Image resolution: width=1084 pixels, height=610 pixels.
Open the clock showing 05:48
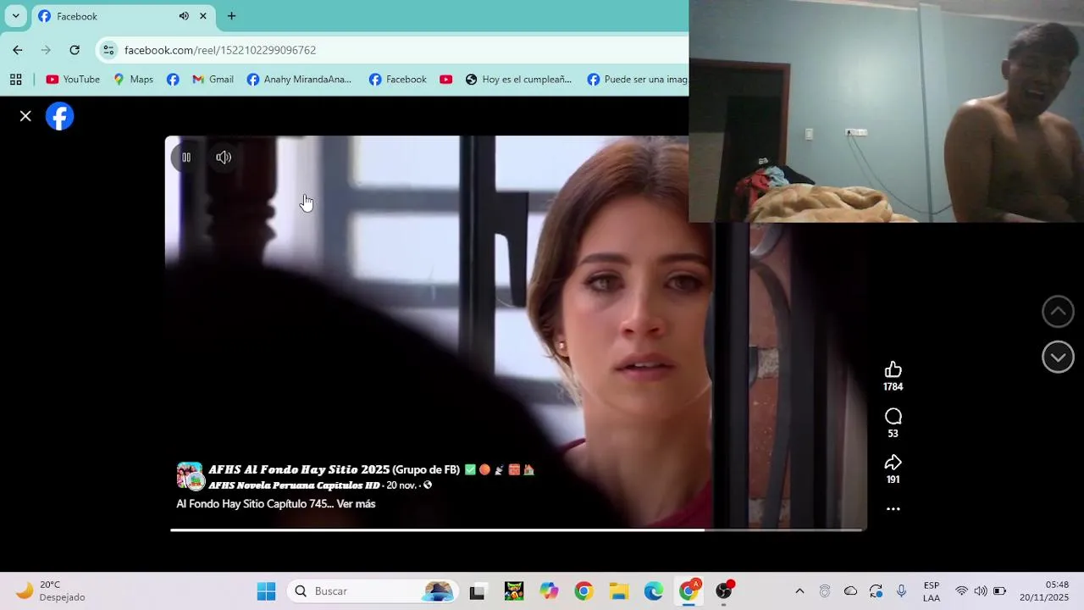pos(1044,591)
